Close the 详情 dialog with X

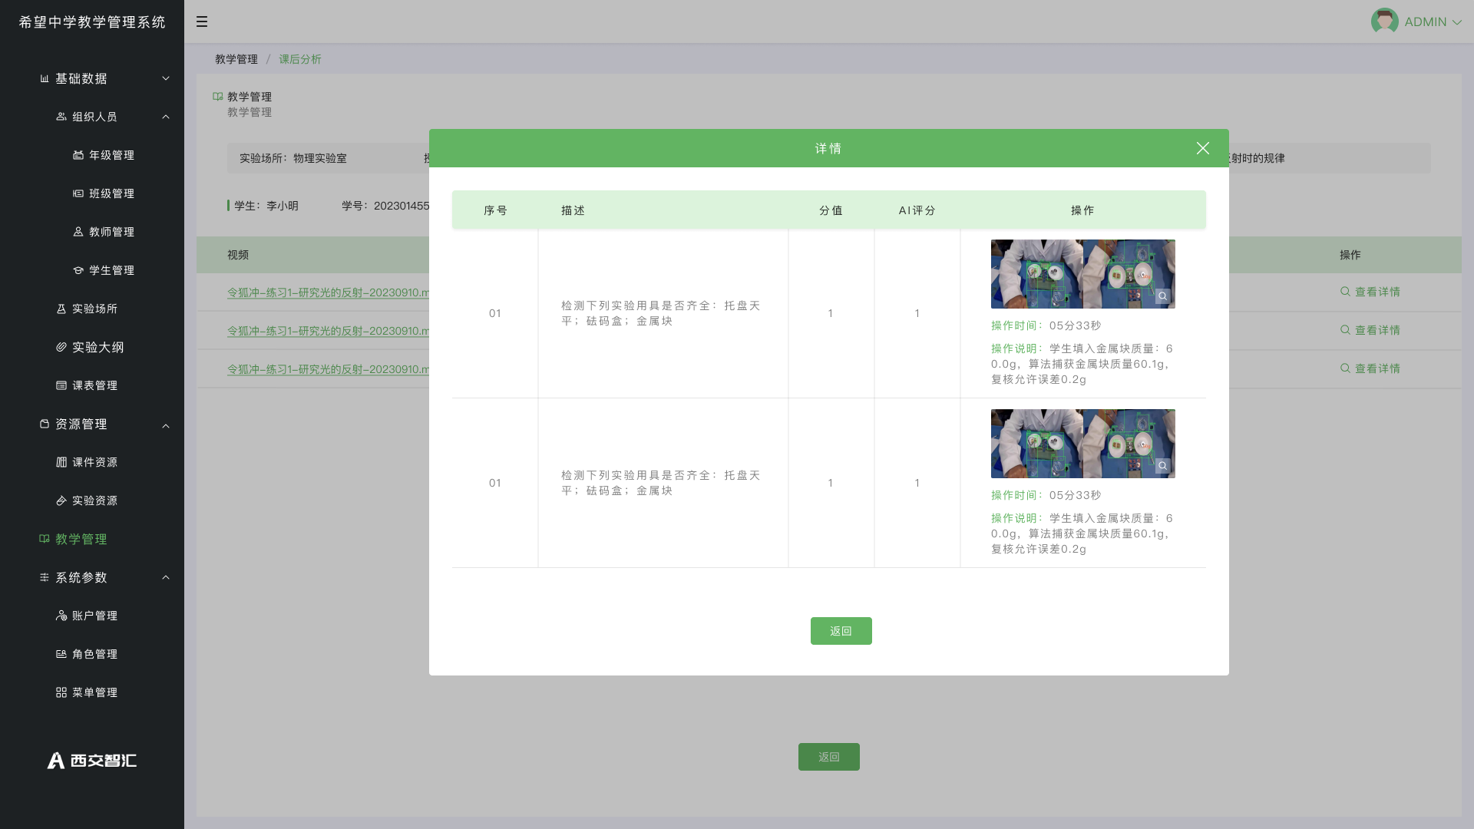click(x=1203, y=148)
